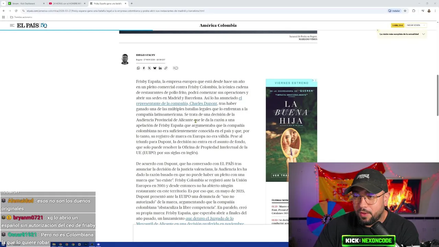The height and width of the screenshot is (247, 439).
Task: Click the browser forward arrow
Action: click(x=10, y=11)
